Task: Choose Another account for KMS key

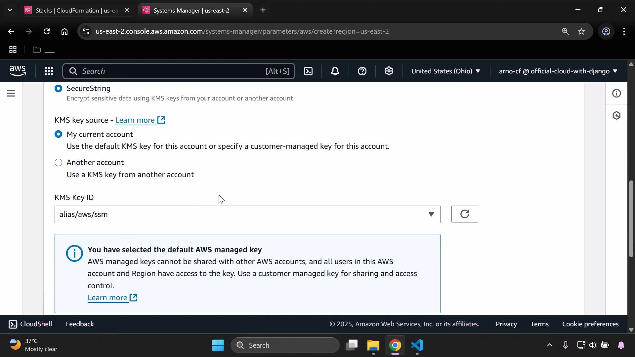Action: tap(59, 162)
